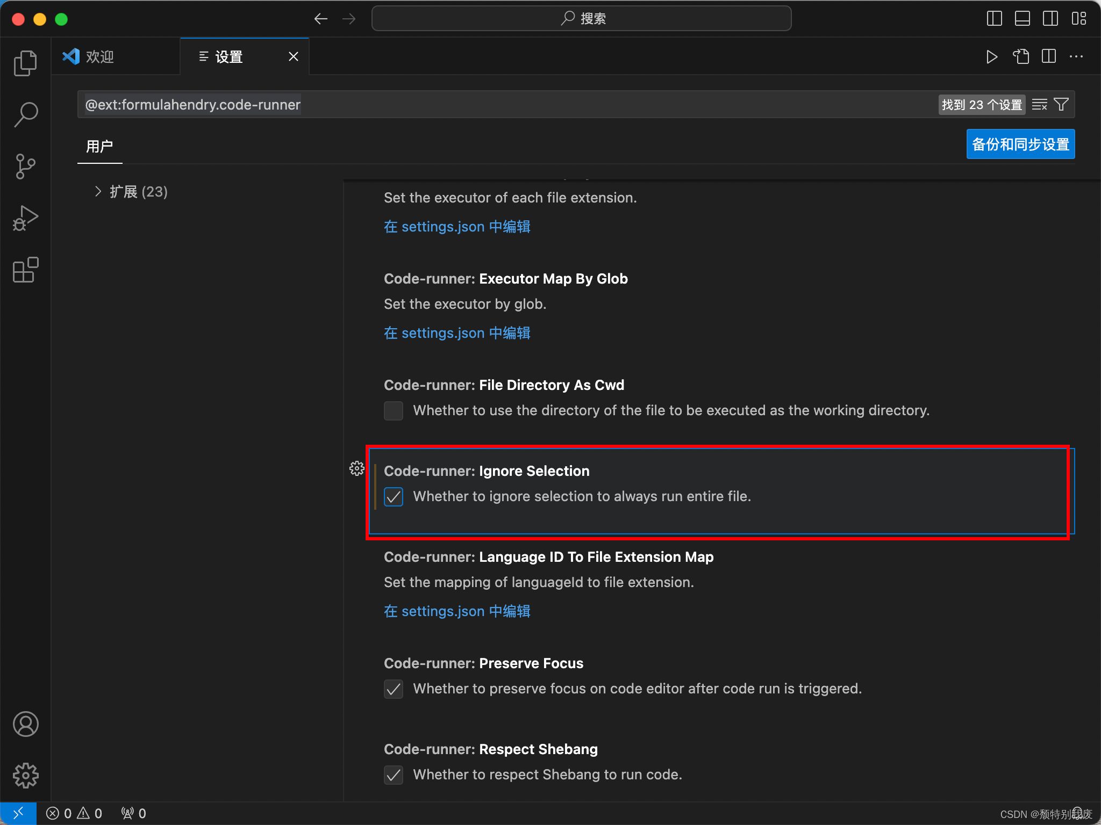1101x825 pixels.
Task: Open the settings filter funnel
Action: click(1061, 104)
